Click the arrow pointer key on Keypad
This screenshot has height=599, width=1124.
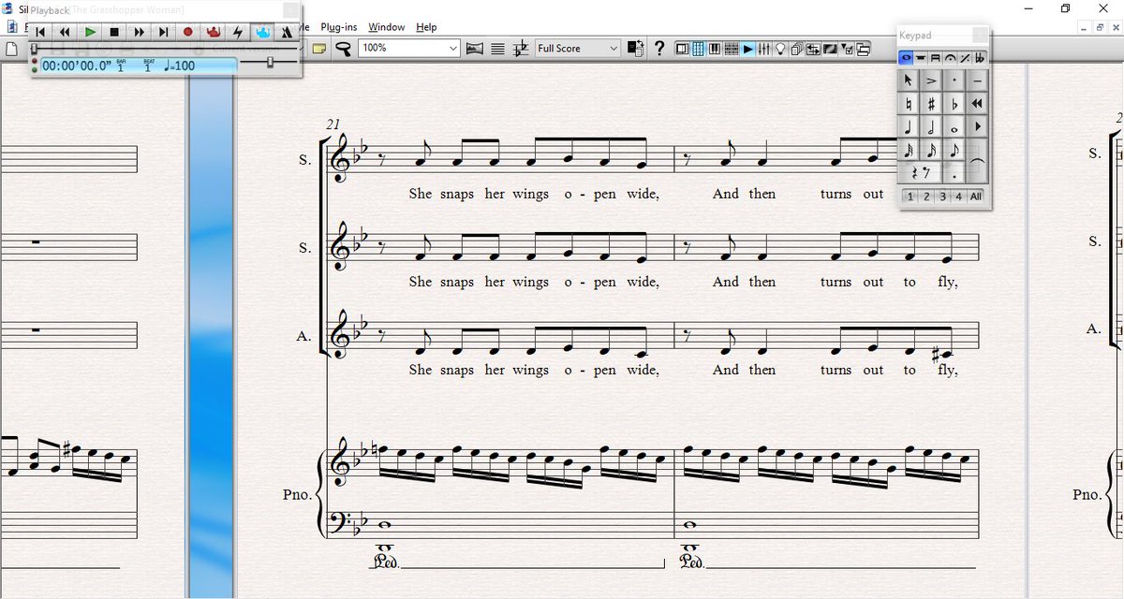coord(909,80)
